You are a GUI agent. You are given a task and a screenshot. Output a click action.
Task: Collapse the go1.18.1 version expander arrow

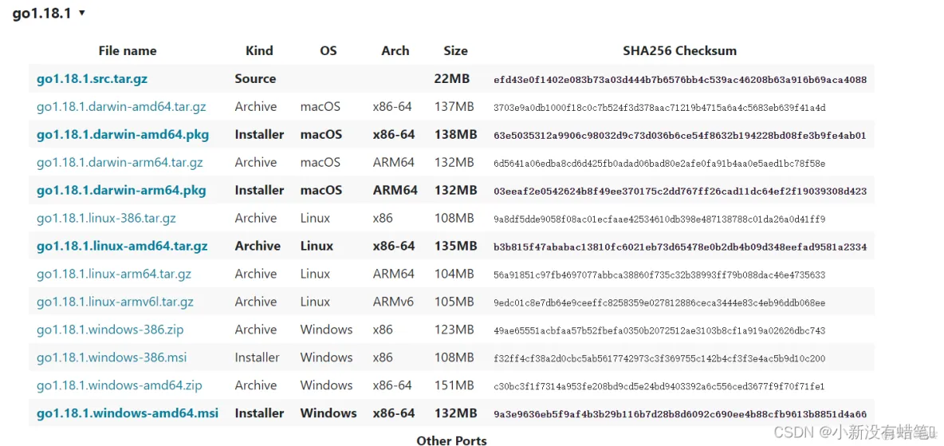pos(82,14)
